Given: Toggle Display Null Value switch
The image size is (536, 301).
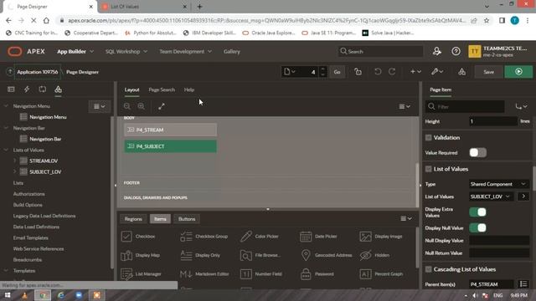Looking at the screenshot, I should [478, 227].
